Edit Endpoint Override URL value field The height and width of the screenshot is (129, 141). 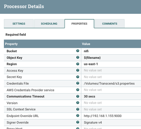111,116
